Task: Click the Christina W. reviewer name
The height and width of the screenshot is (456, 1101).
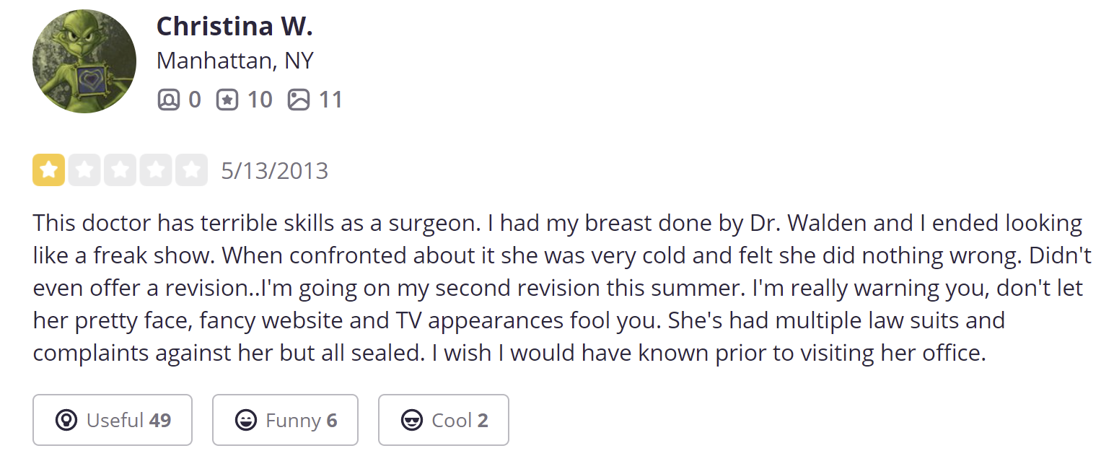Action: click(x=234, y=27)
